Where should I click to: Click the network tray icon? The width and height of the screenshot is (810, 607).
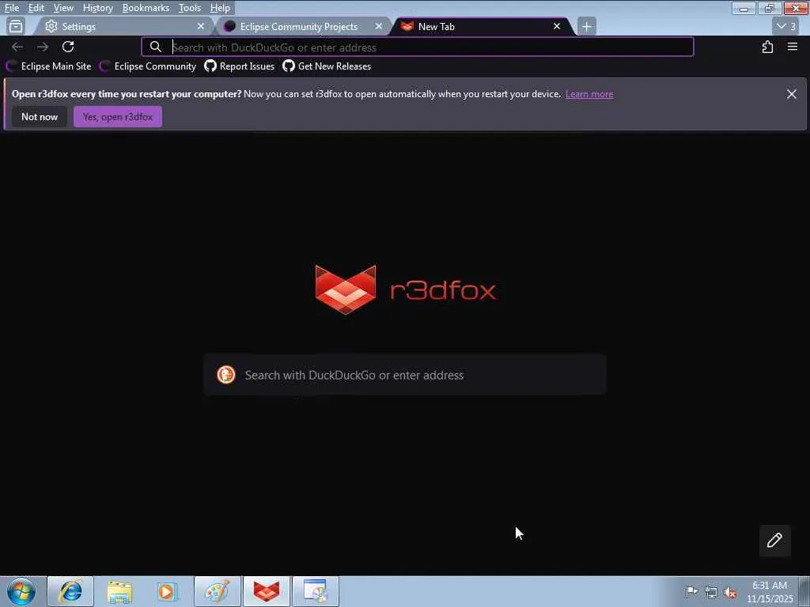(711, 592)
